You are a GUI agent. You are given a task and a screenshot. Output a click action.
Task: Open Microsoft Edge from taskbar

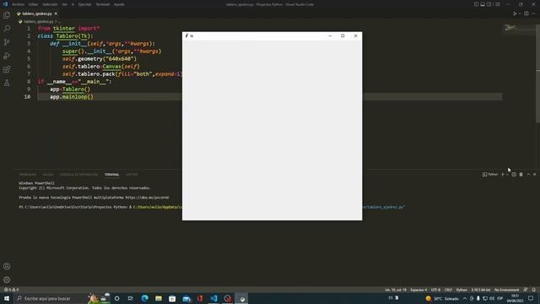pyautogui.click(x=144, y=298)
